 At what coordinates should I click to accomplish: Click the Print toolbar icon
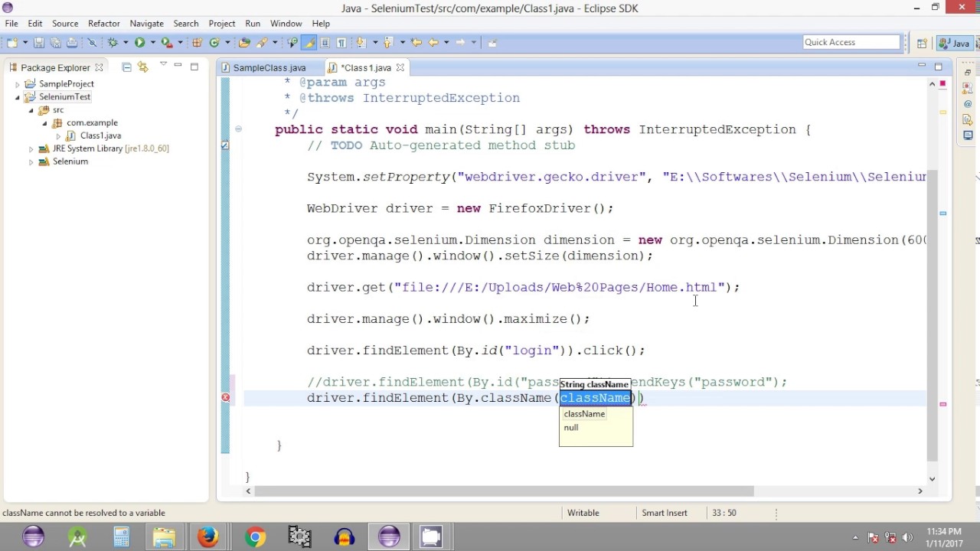coord(72,43)
